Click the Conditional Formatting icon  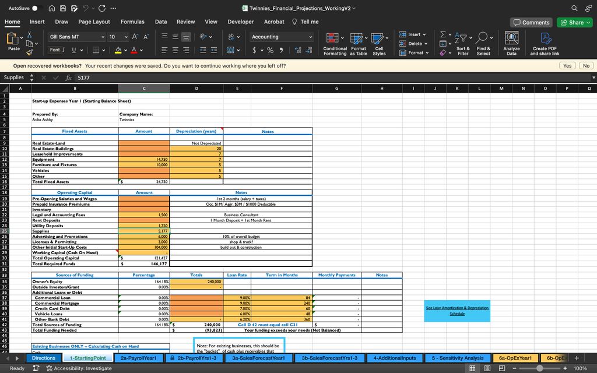click(x=332, y=38)
